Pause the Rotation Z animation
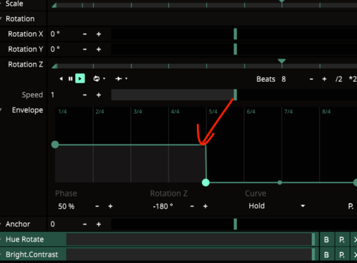 [70, 79]
